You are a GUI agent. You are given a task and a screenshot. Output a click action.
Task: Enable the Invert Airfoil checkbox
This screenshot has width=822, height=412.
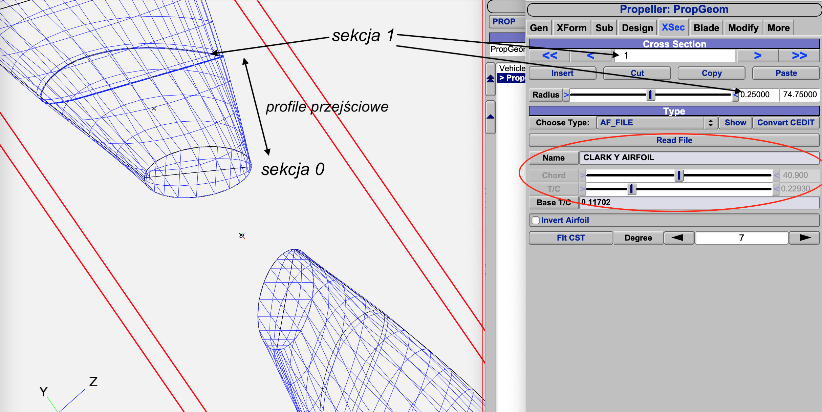pyautogui.click(x=536, y=220)
